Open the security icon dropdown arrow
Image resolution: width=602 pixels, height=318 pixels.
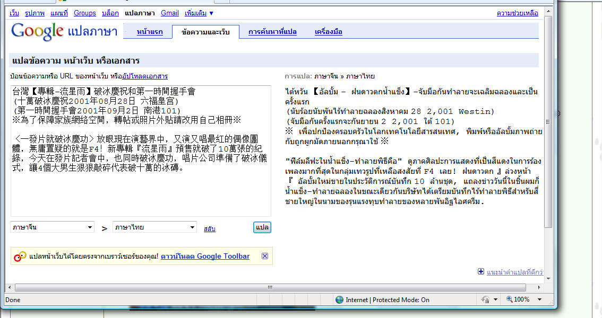[495, 299]
